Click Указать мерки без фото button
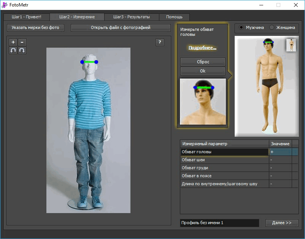This screenshot has height=239, width=305. 35,28
